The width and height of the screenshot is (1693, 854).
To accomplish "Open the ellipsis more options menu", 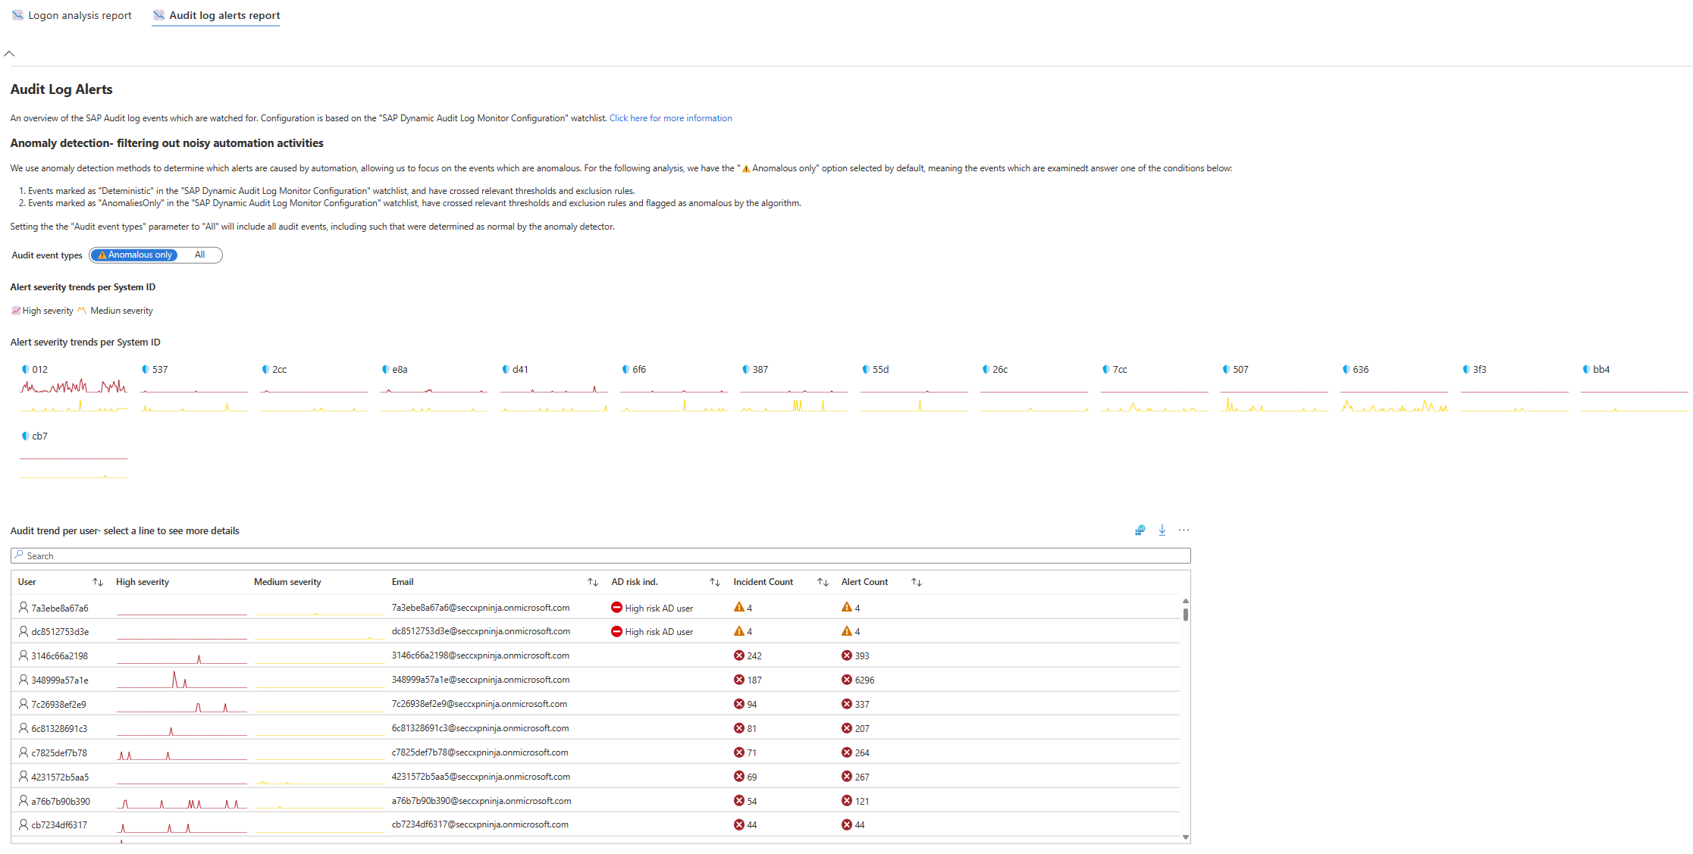I will click(x=1184, y=530).
